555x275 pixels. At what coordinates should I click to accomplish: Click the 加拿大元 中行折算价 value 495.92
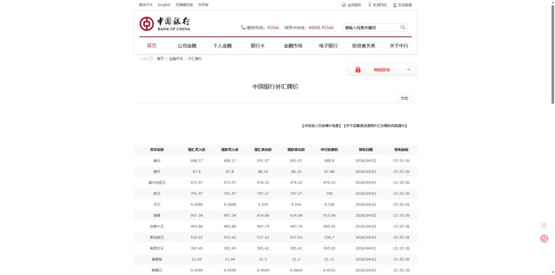(x=329, y=227)
